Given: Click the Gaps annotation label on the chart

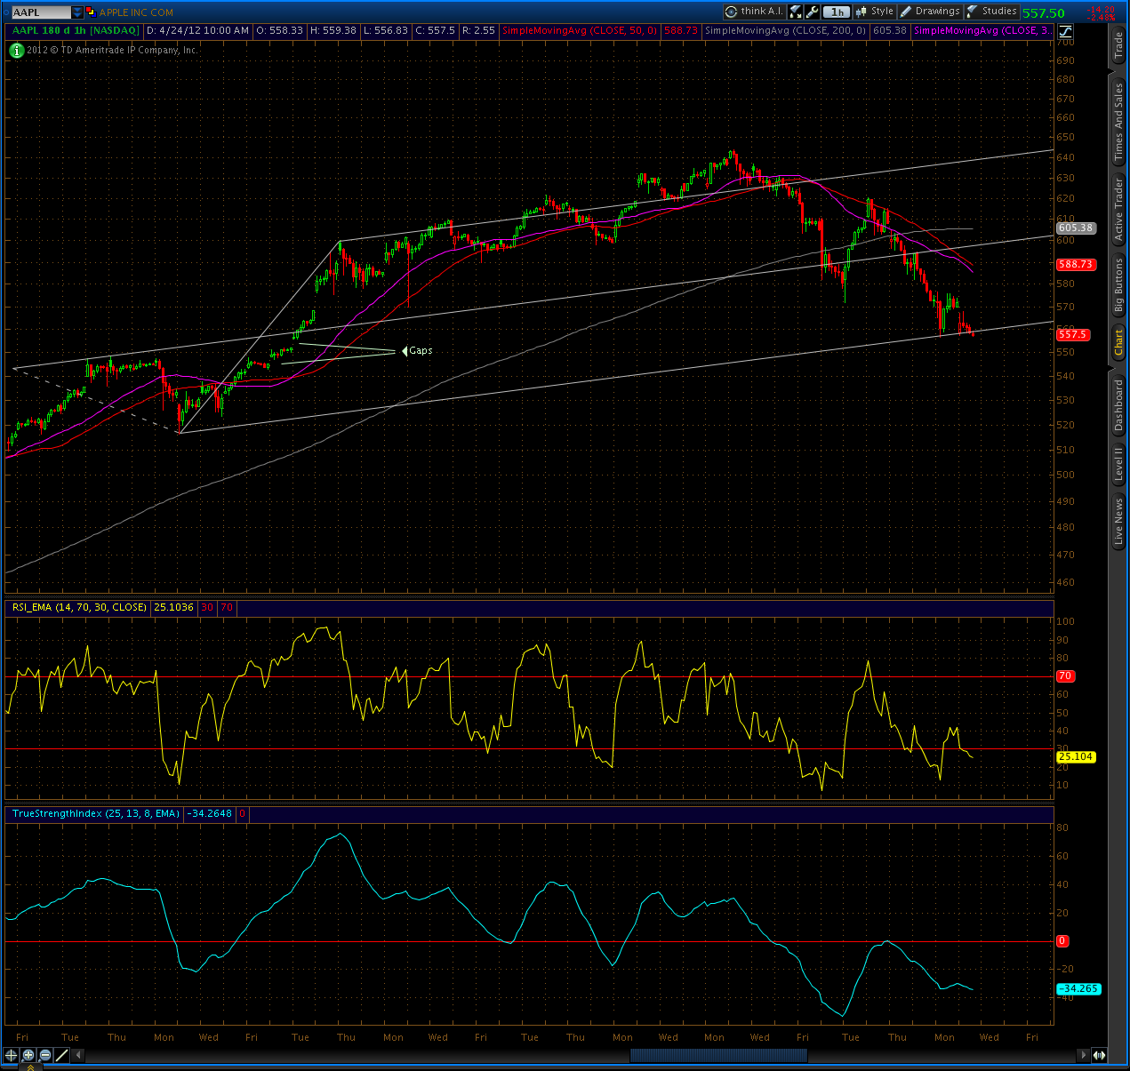Looking at the screenshot, I should [x=421, y=351].
